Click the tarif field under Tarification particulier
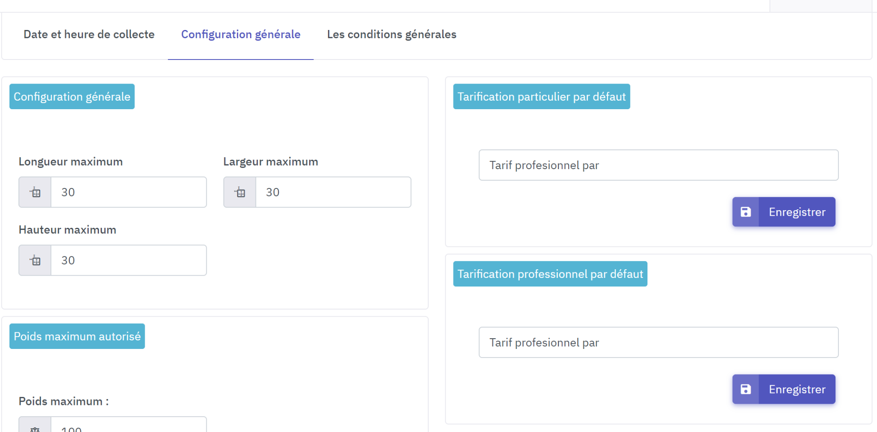 [x=658, y=165]
